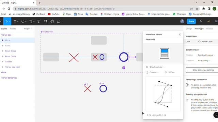Close the Interaction details panel

(x=180, y=35)
